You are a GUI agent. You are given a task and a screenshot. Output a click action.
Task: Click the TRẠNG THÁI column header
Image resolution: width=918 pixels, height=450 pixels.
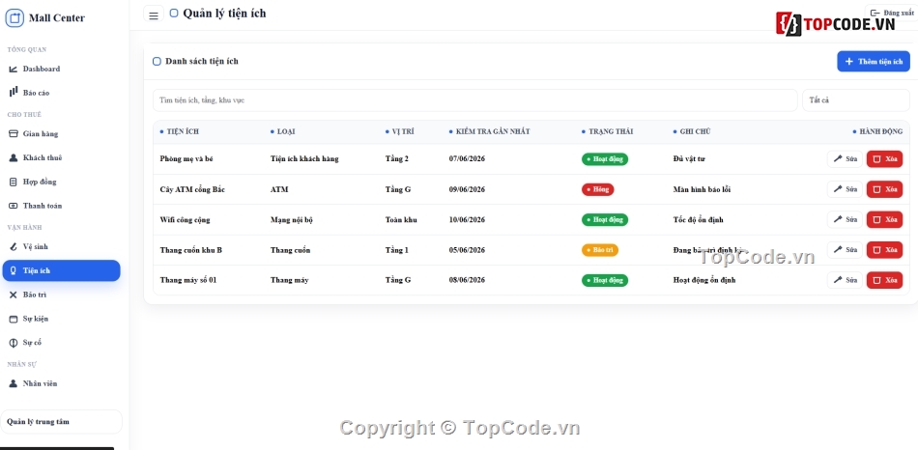607,131
